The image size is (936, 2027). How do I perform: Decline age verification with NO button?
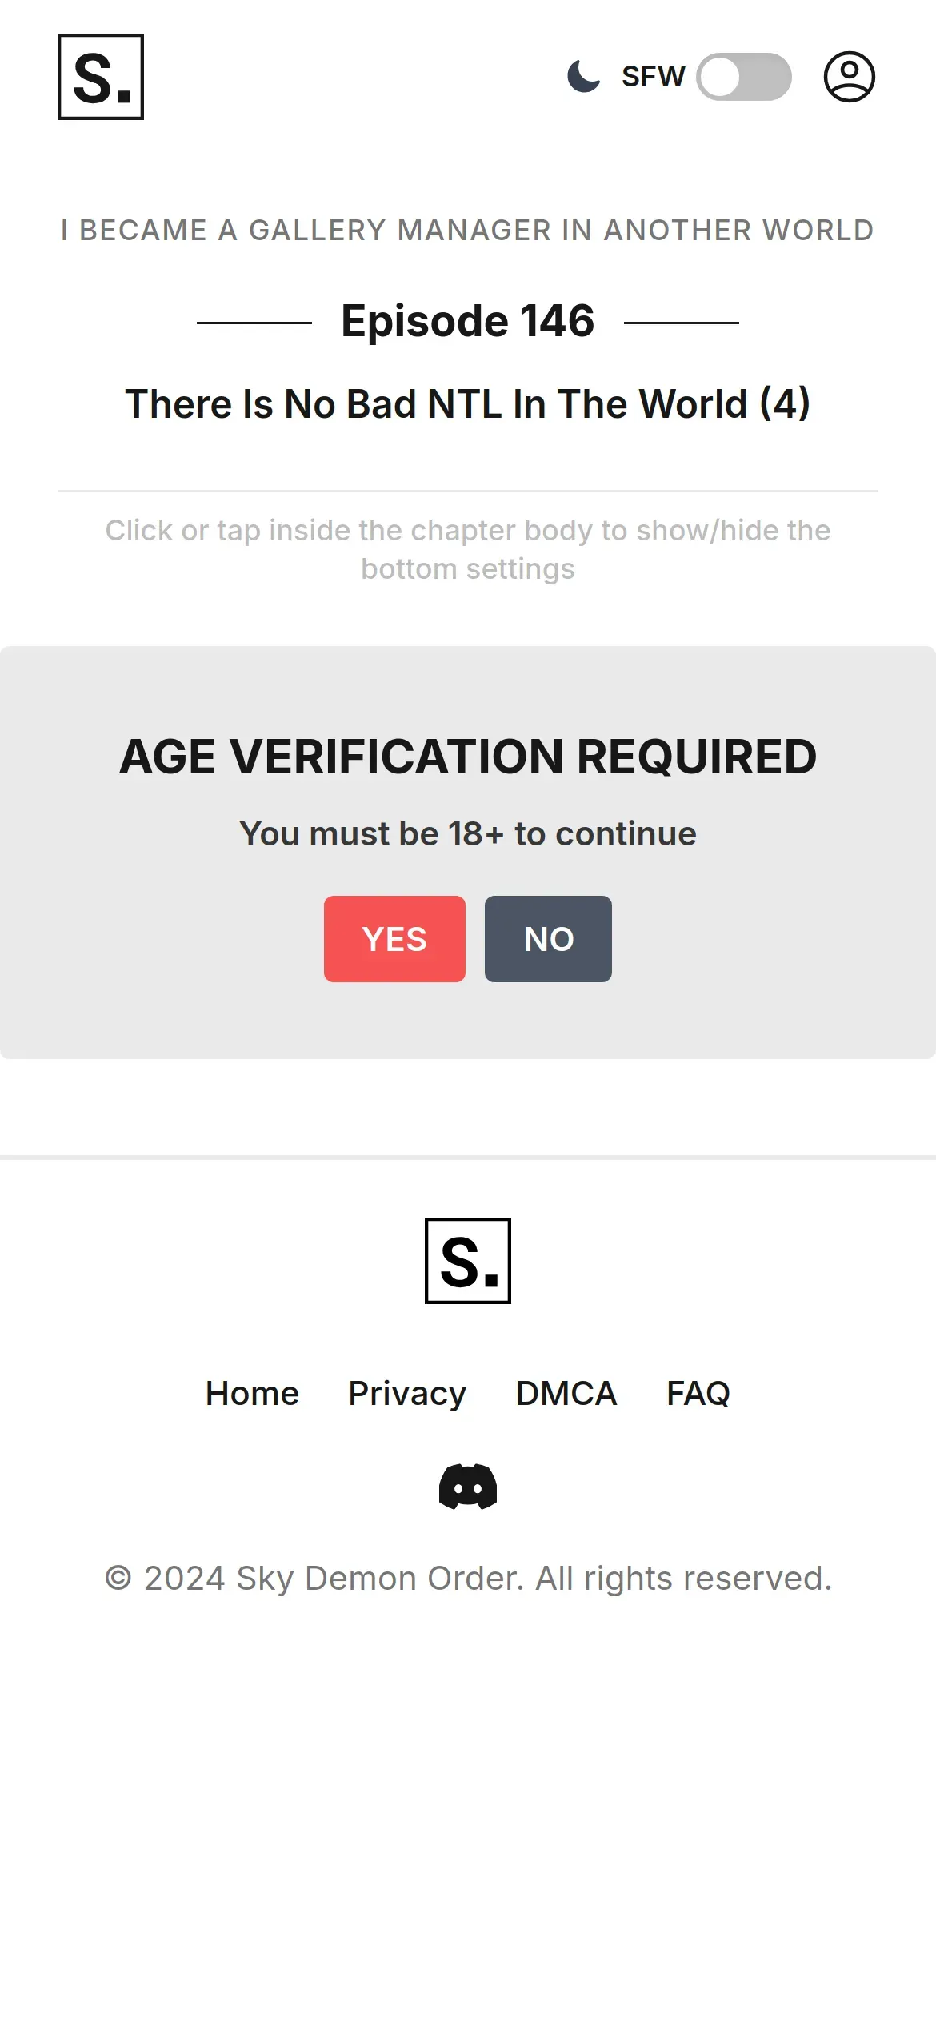point(548,938)
